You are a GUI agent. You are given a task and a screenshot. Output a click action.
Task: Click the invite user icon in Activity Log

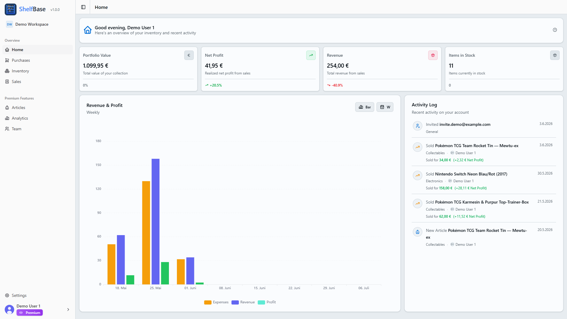point(418,126)
